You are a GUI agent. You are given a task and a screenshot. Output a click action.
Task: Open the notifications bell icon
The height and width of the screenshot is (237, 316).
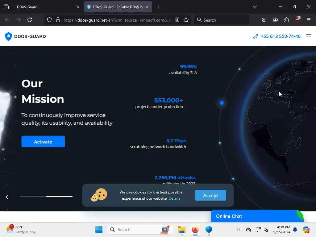(295, 230)
